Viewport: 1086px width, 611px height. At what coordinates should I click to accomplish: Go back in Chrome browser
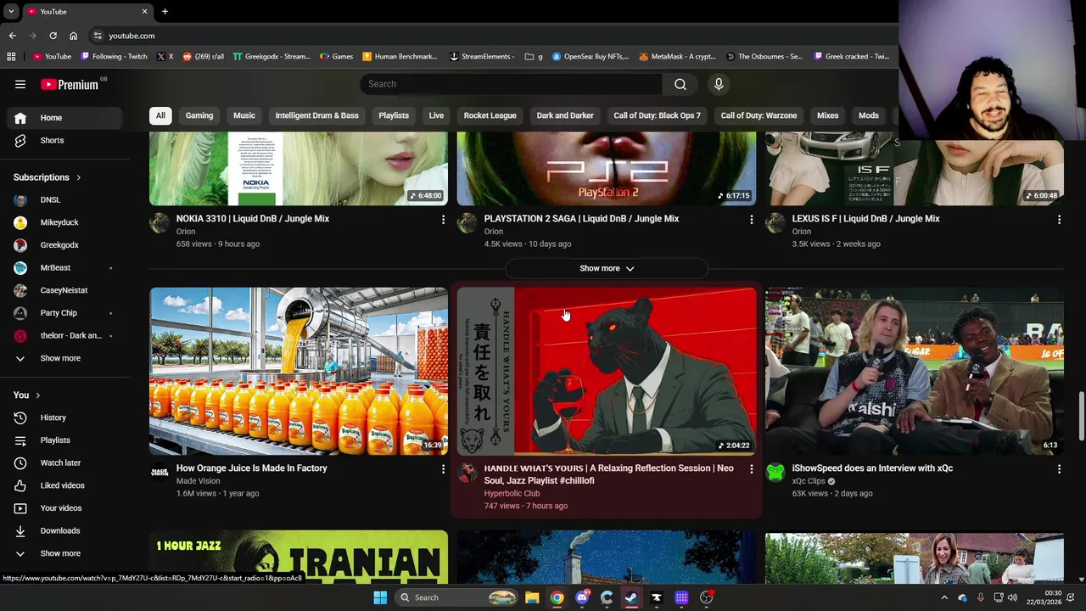click(x=12, y=36)
